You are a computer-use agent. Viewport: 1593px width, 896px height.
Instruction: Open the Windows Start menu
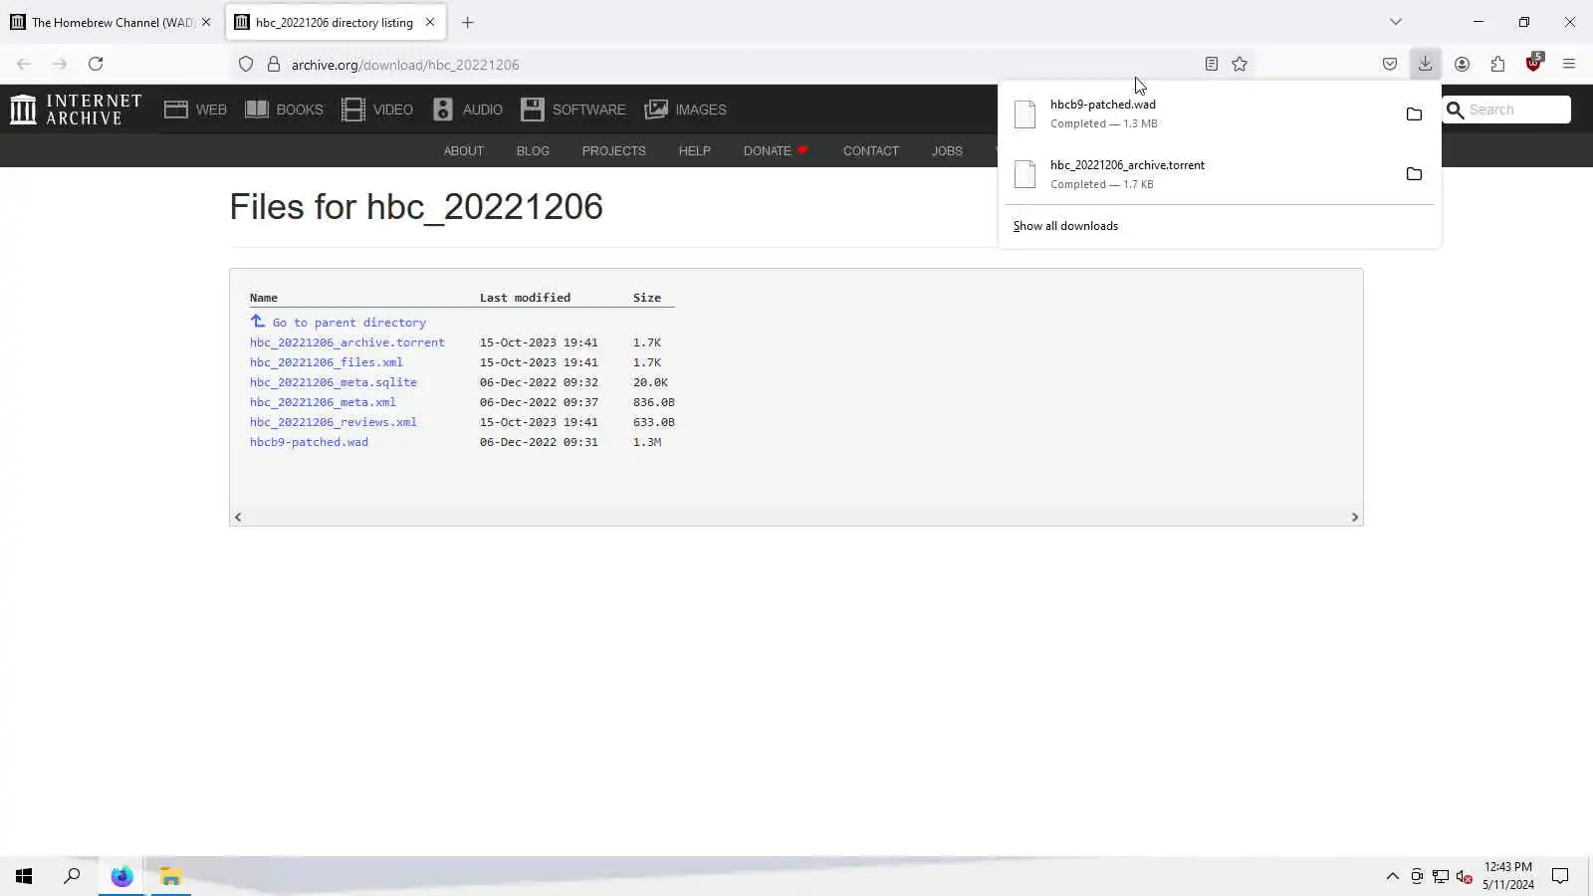[24, 876]
